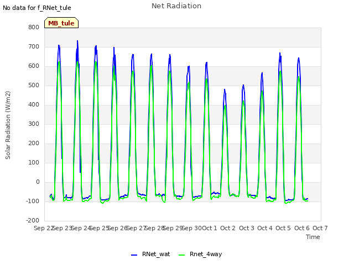Click the 300 y-axis tick label
The width and height of the screenshot is (354, 265).
click(x=34, y=124)
